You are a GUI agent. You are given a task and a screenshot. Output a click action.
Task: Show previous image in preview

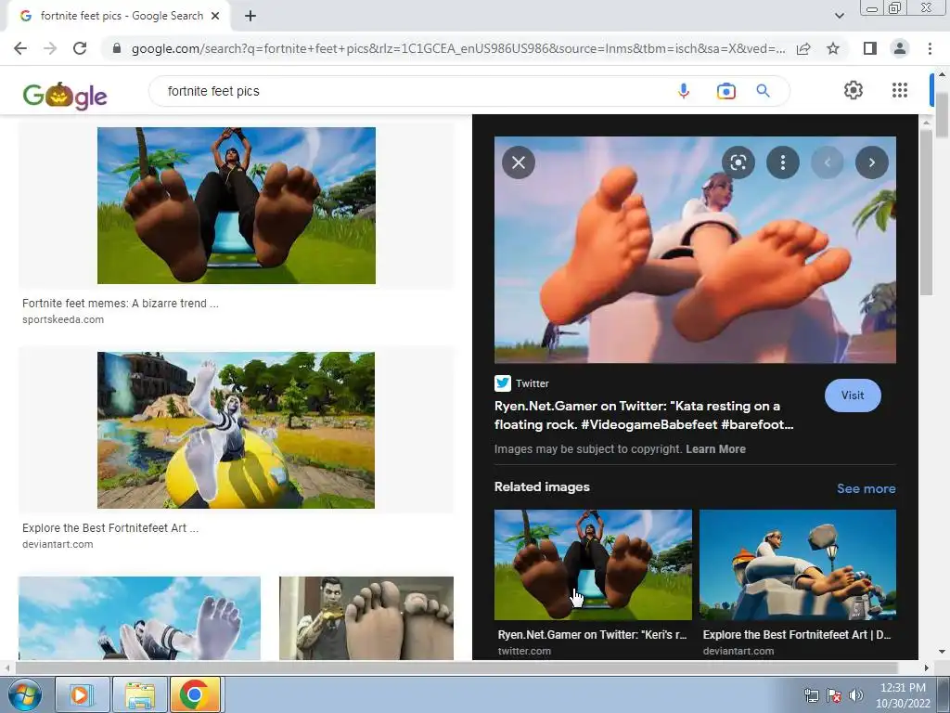[827, 162]
